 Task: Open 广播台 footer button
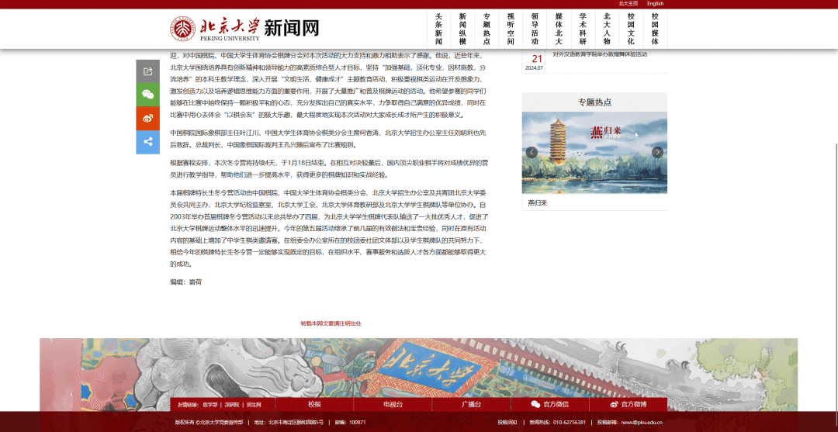click(x=472, y=404)
